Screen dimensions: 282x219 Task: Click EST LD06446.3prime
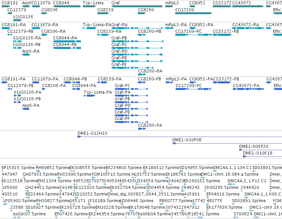[137, 201]
